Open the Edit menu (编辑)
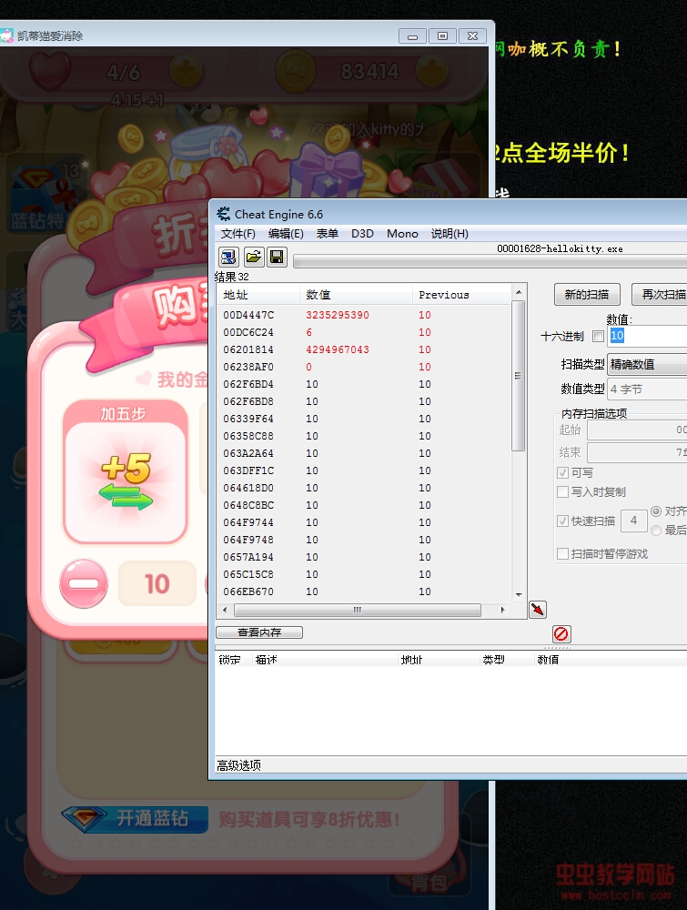 click(x=286, y=233)
